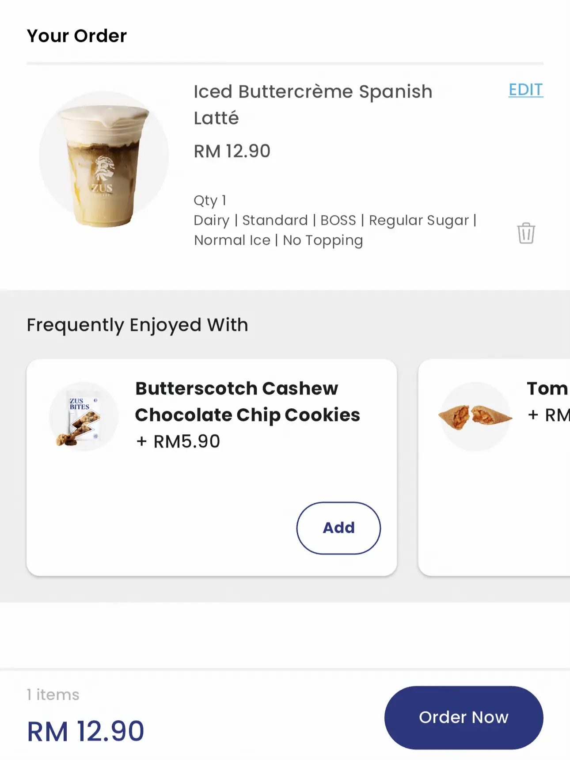The image size is (570, 760).
Task: Delete the latte with the trash icon
Action: 526,233
